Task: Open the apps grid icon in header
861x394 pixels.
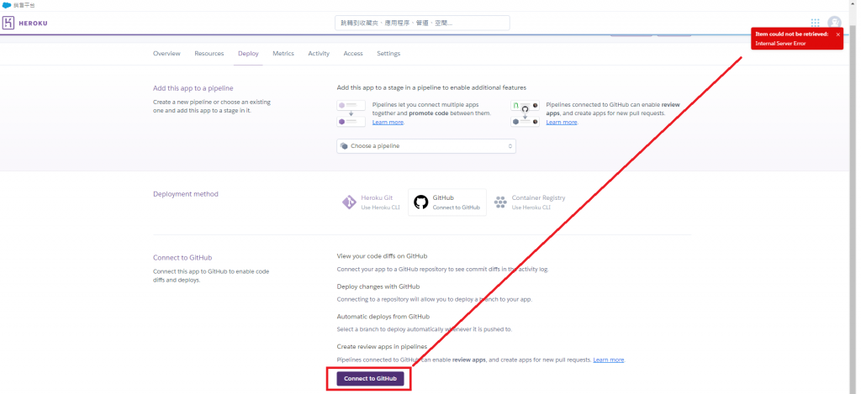Action: pyautogui.click(x=815, y=23)
